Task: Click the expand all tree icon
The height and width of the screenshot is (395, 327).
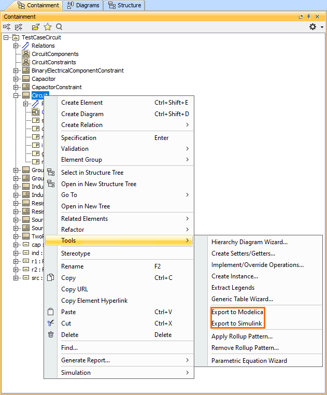Action: click(x=7, y=27)
